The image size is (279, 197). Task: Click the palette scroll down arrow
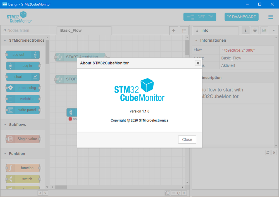pyautogui.click(x=47, y=187)
